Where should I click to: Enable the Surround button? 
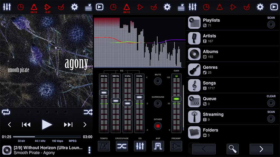click(158, 104)
